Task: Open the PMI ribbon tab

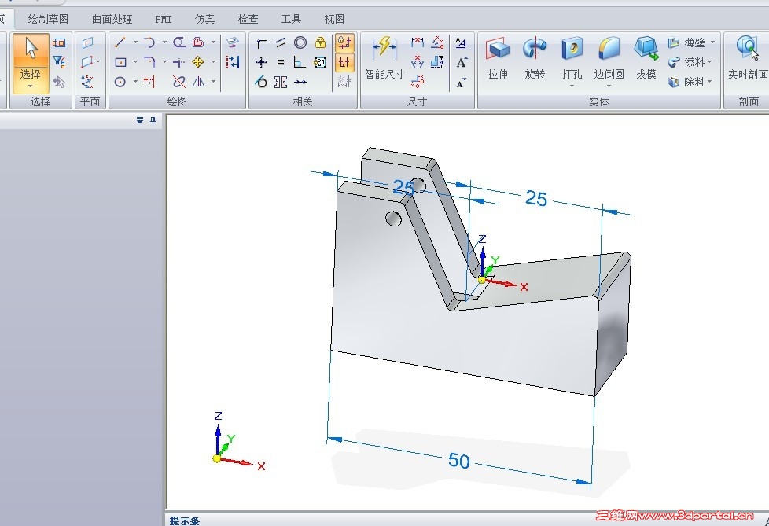Action: pos(164,19)
